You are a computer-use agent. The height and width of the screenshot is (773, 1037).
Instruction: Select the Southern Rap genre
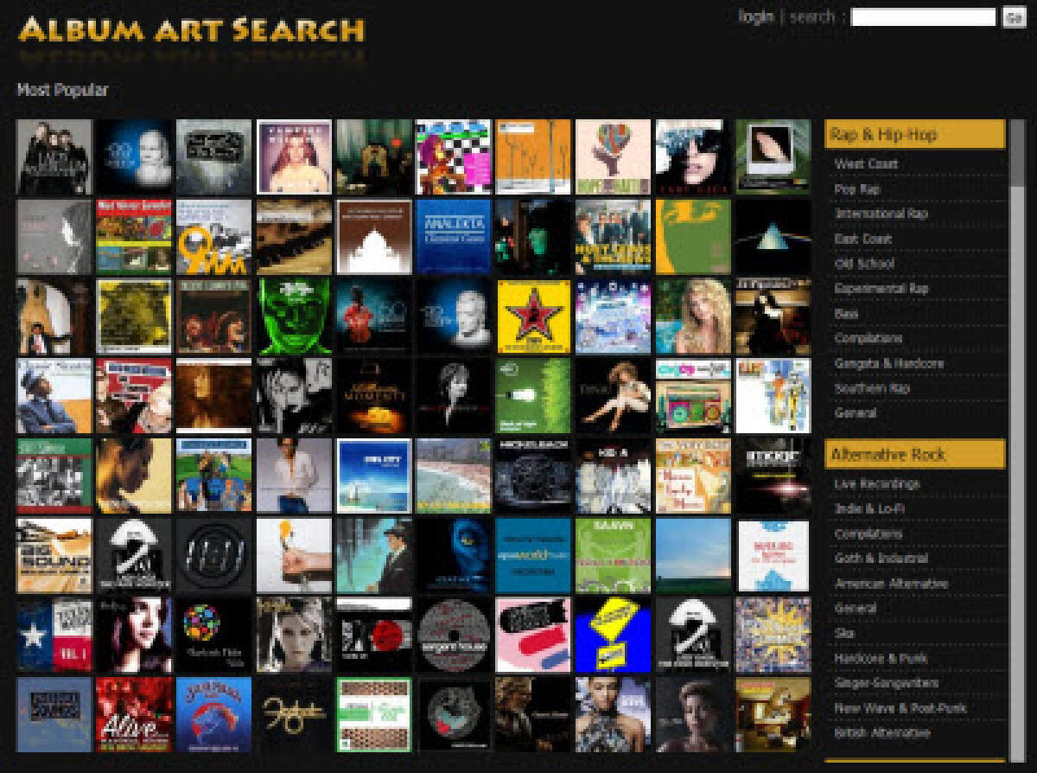872,388
